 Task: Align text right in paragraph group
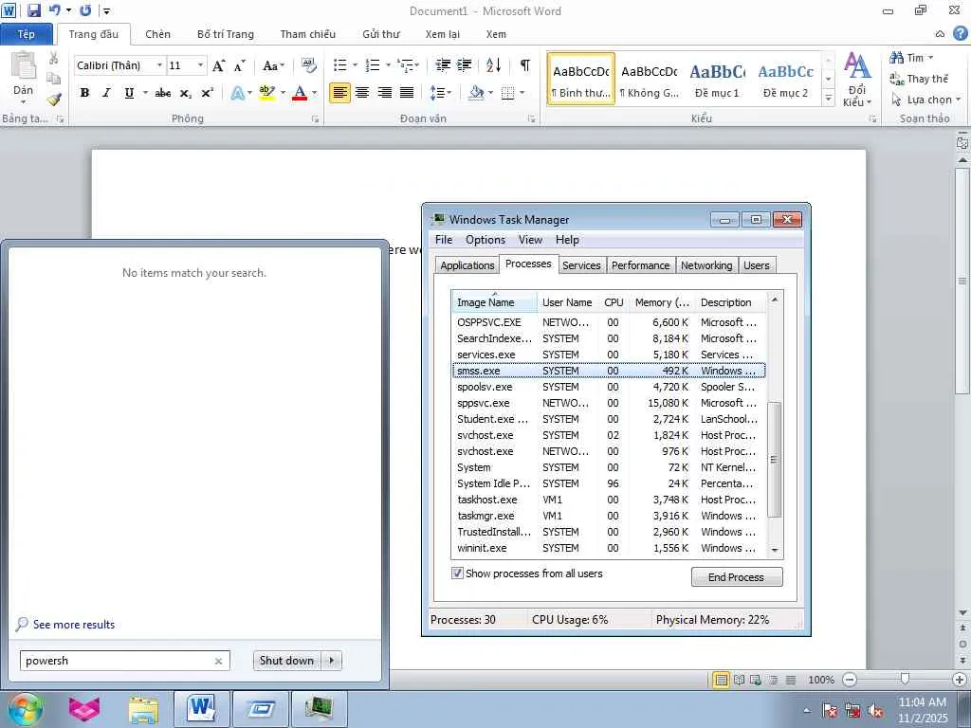click(385, 93)
